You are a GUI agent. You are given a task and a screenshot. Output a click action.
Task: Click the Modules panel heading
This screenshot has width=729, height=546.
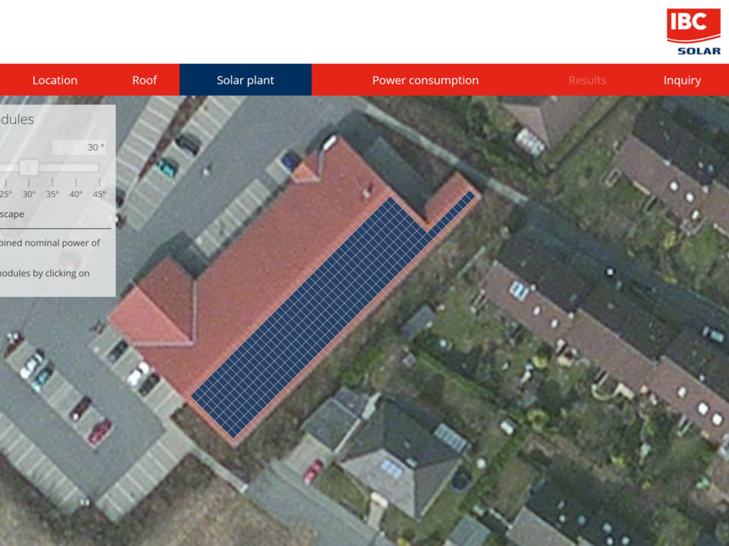17,119
